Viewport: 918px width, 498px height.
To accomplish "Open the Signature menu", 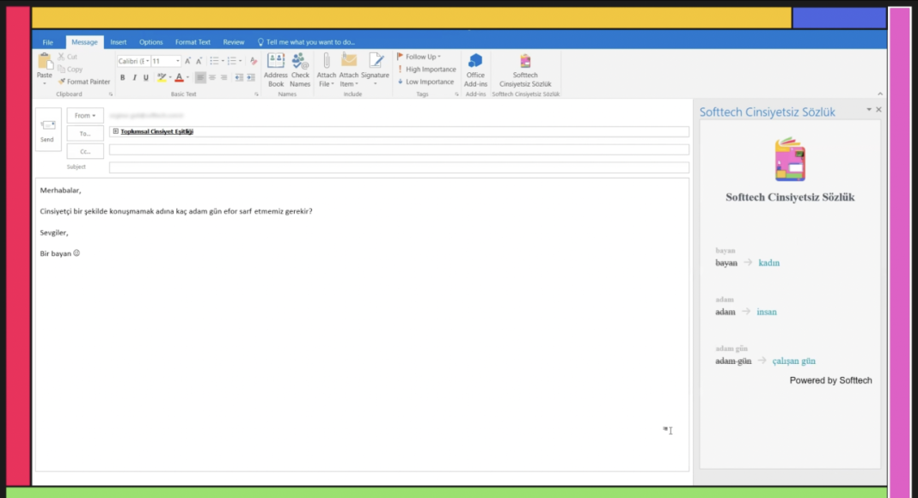I will [x=376, y=70].
